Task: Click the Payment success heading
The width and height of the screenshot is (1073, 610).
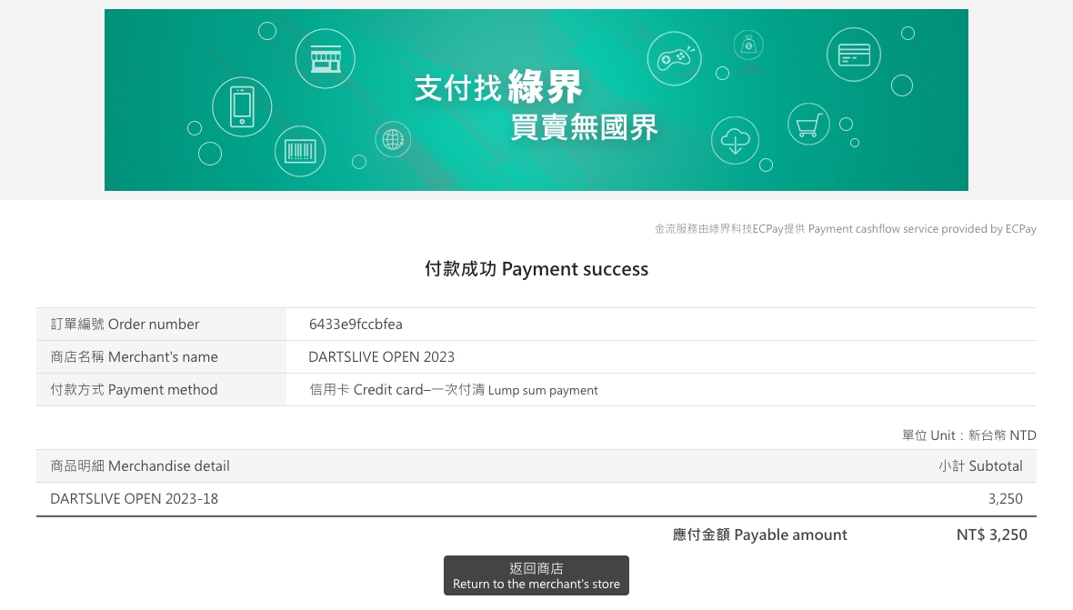Action: 536,269
